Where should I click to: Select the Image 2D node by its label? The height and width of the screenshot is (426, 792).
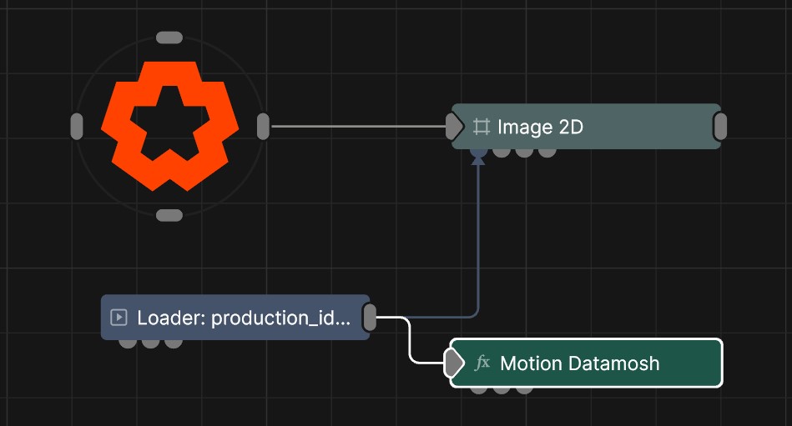[x=540, y=127]
